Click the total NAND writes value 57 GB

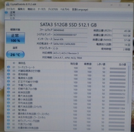pos(121,40)
